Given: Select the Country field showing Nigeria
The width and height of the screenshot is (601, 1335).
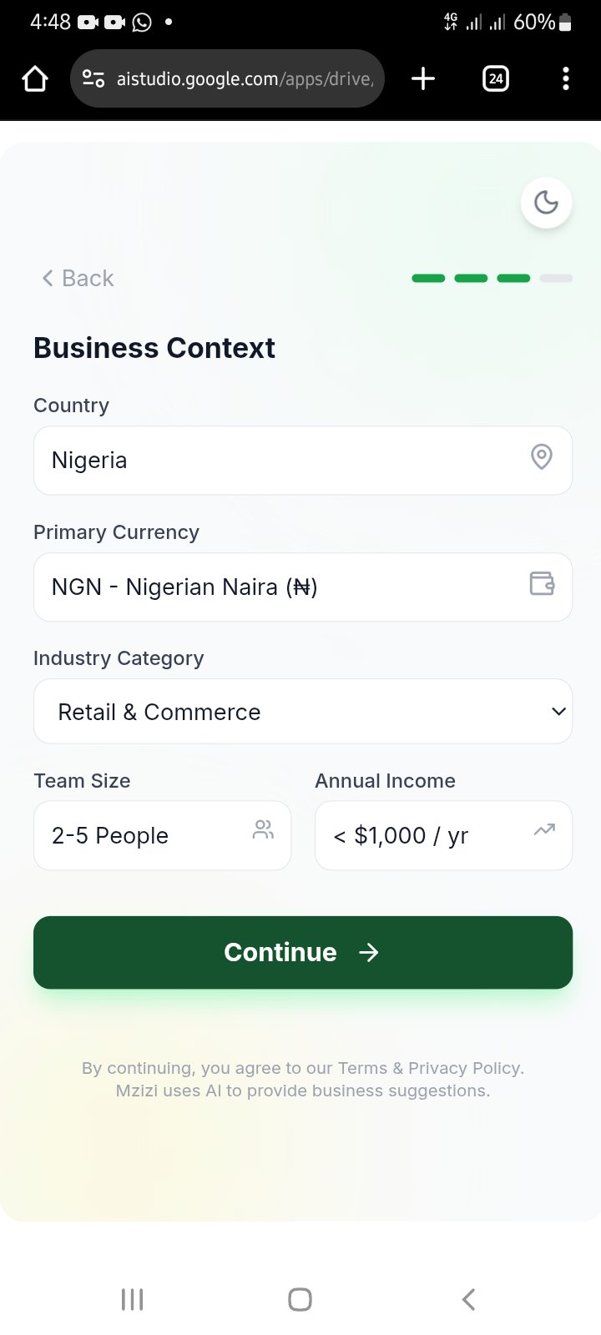Looking at the screenshot, I should tap(303, 461).
